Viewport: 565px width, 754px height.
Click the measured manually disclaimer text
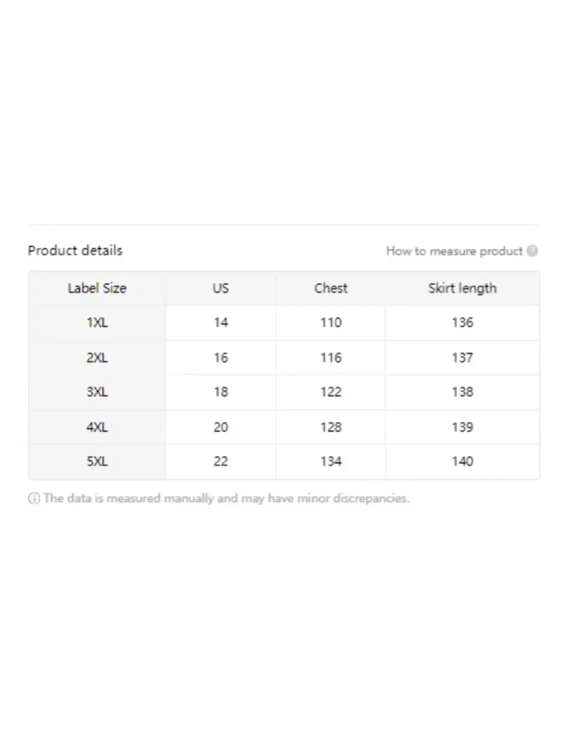pos(226,498)
